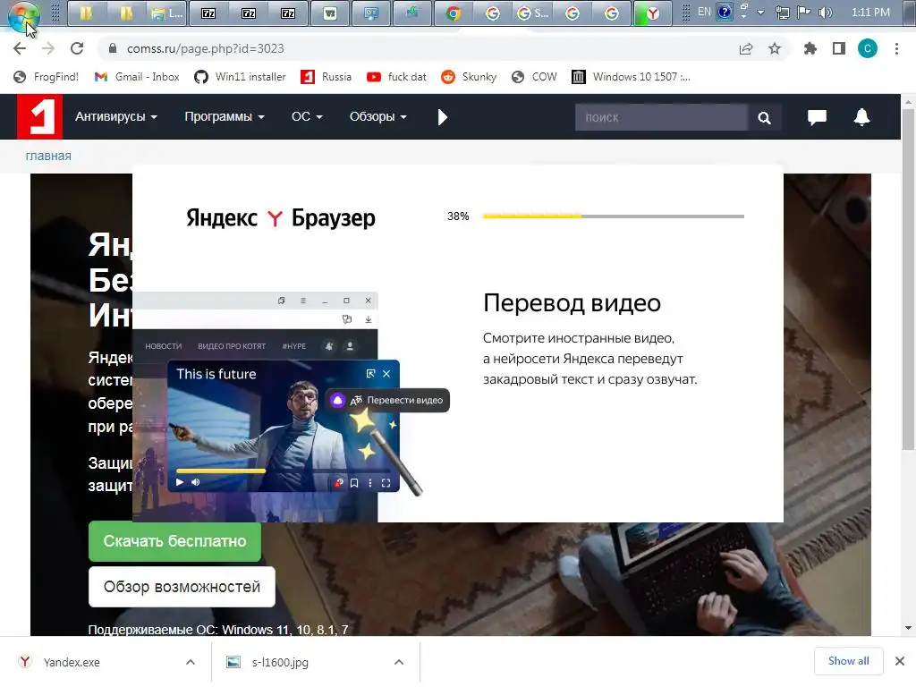This screenshot has width=916, height=687.
Task: Toggle the Chrome side panel
Action: (x=839, y=48)
